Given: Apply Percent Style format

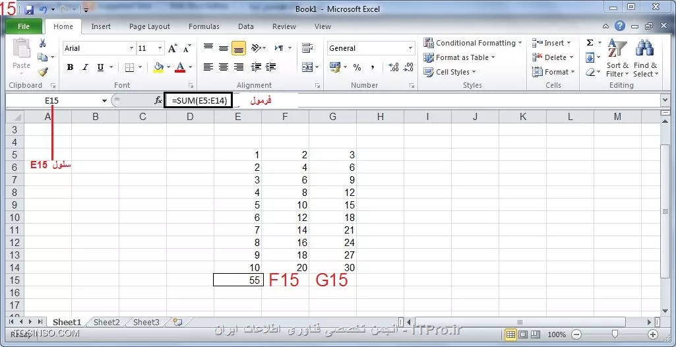Looking at the screenshot, I should 357,67.
